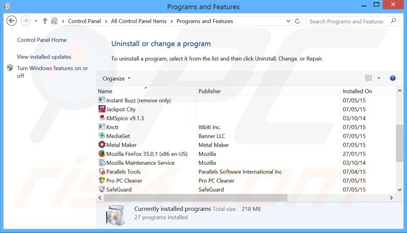Open the view options dropdown arrow
Viewport: 407px width, 233px height.
[x=379, y=78]
